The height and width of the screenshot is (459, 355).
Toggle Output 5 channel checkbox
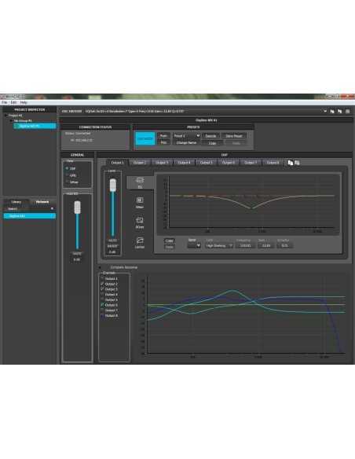[x=102, y=299]
